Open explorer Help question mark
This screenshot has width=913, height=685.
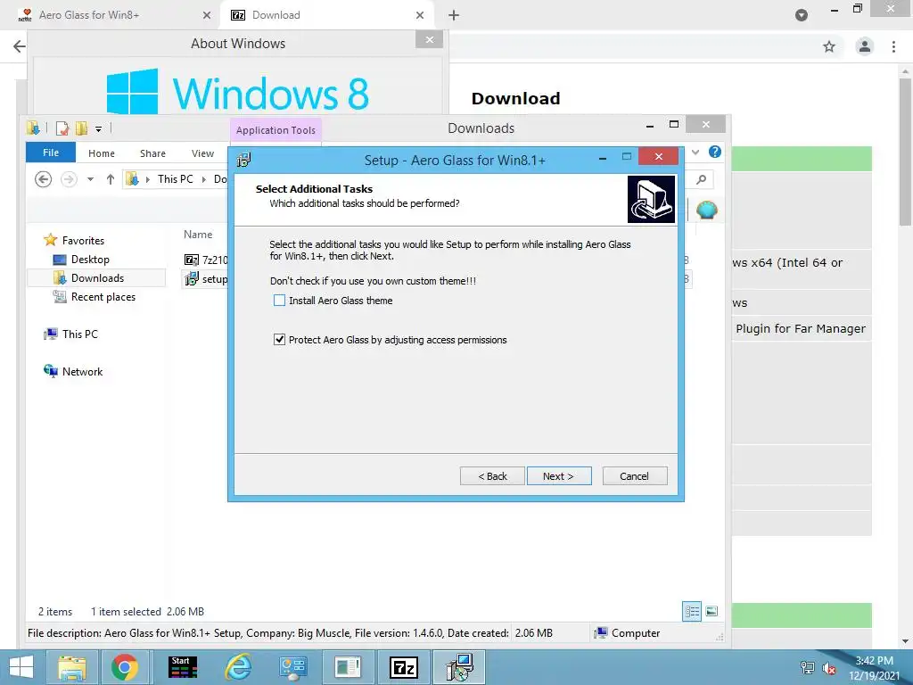[x=714, y=152]
